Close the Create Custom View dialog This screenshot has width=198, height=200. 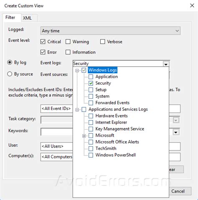point(192,5)
